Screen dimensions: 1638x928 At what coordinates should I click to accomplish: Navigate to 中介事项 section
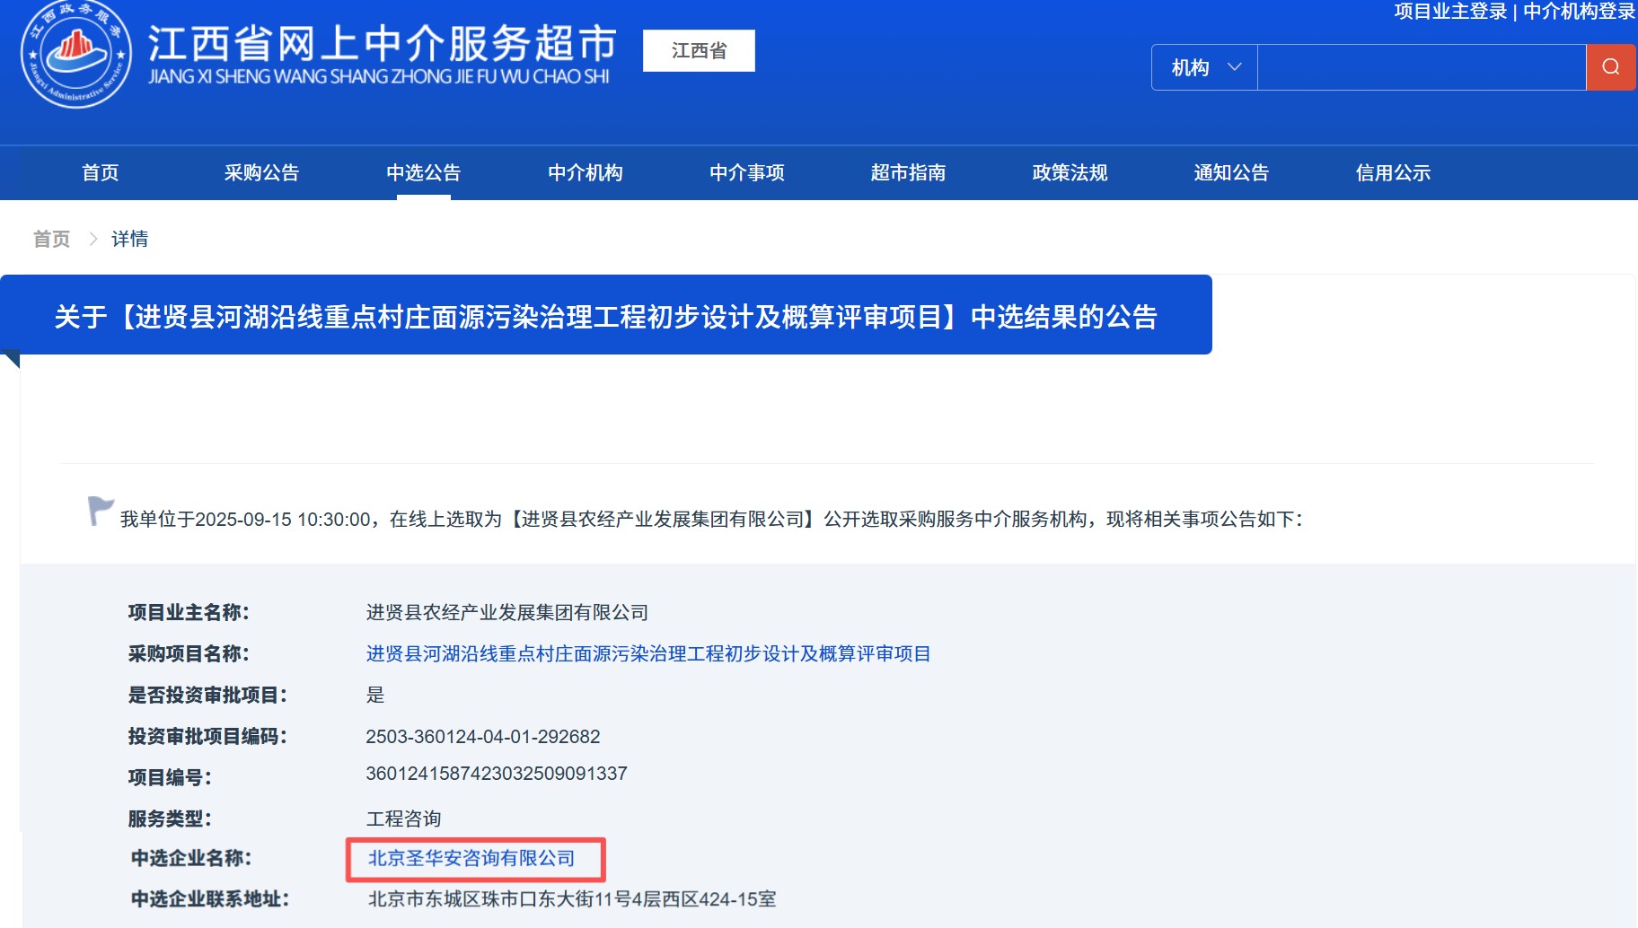pos(746,172)
